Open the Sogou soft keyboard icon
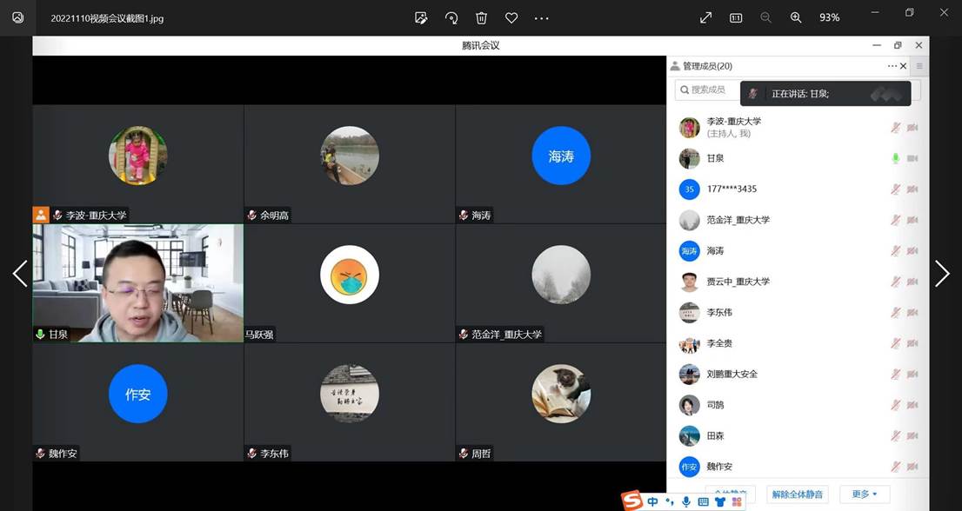 click(703, 501)
